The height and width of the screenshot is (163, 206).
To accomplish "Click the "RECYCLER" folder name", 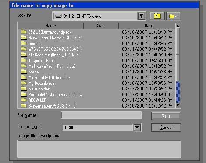I will tap(37, 100).
